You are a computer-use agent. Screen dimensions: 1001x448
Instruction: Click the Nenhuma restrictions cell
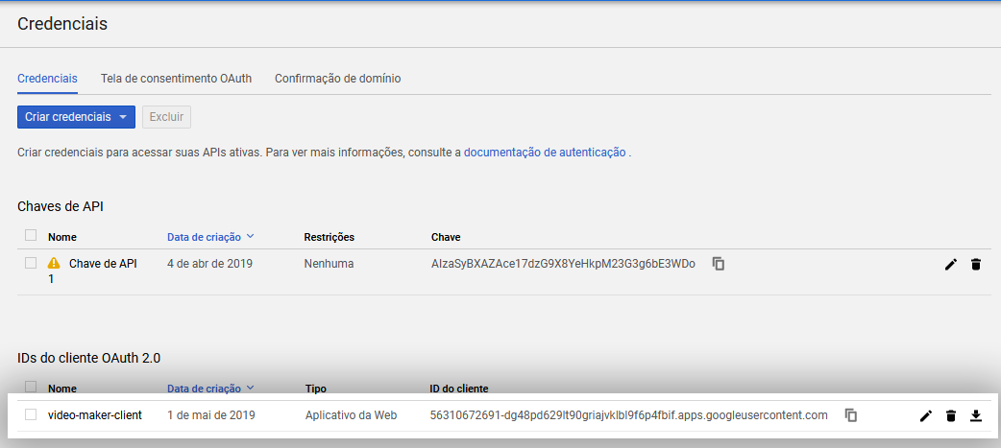329,264
